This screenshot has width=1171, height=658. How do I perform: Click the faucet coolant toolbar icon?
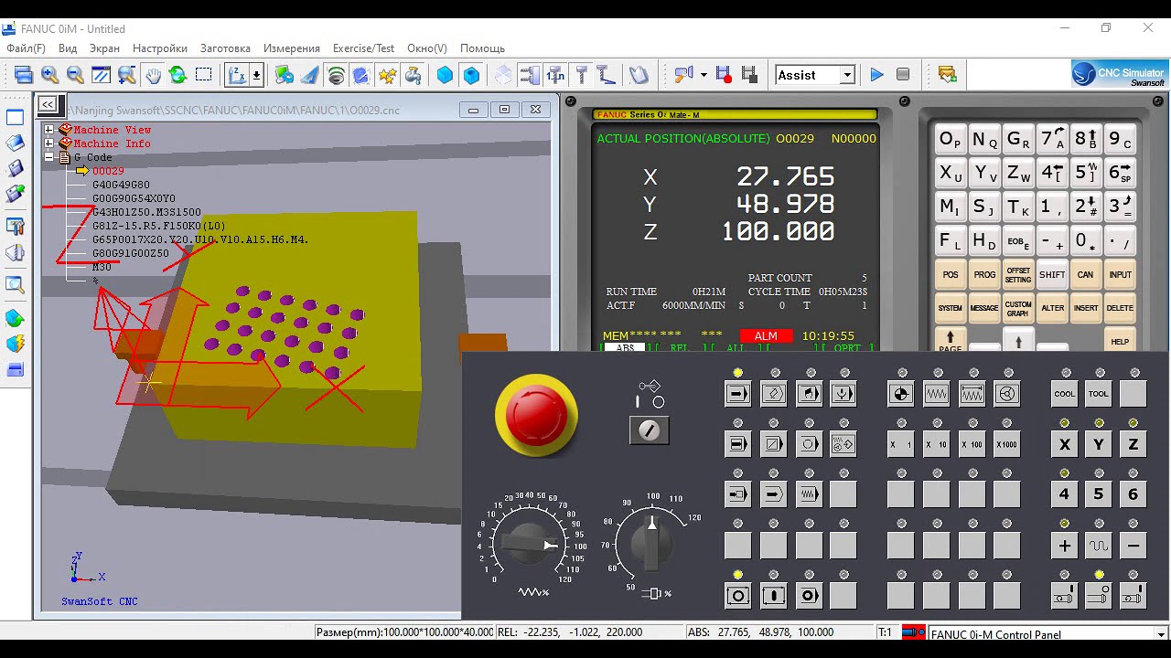pos(413,75)
